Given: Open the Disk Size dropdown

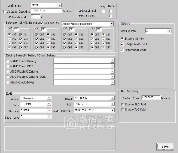Looking at the screenshot, I should (46, 5).
